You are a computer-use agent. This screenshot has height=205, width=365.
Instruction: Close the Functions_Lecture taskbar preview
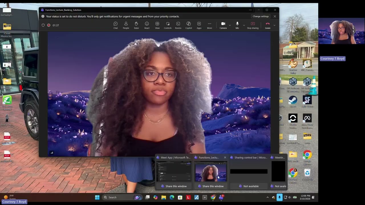click(x=225, y=157)
